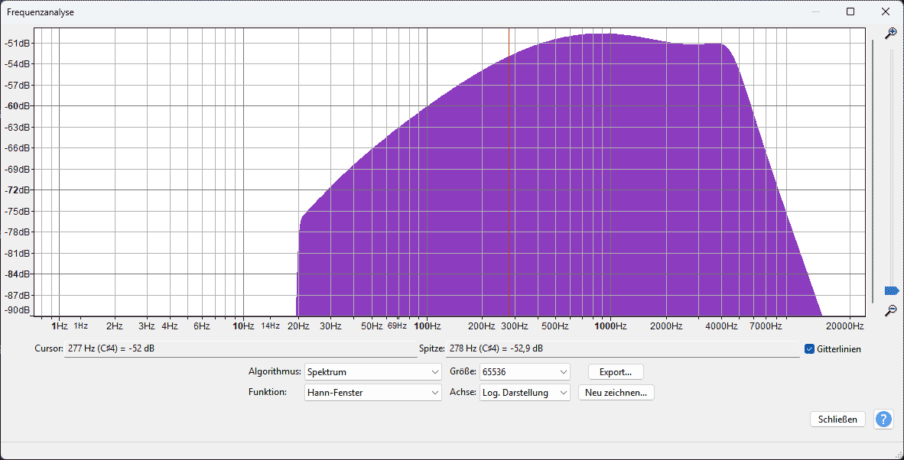
Task: Click the blue vertical zoom slider handle
Action: coord(891,290)
